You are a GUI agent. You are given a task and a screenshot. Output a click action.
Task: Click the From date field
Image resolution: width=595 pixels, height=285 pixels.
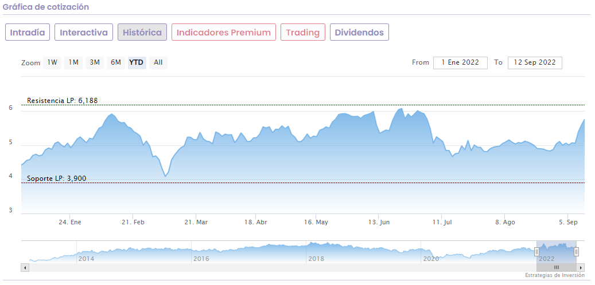[460, 62]
